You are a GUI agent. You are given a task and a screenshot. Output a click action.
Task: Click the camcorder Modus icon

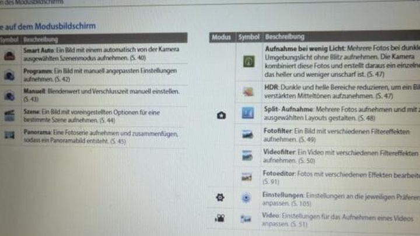220,219
